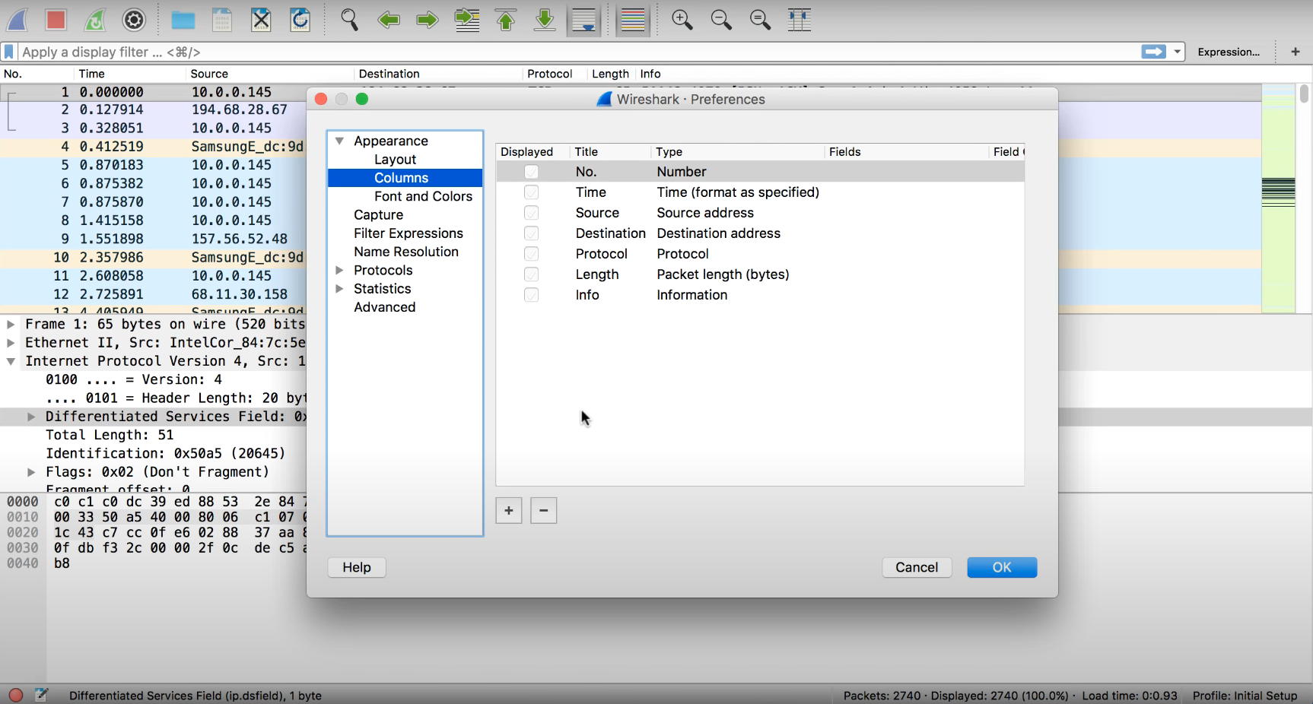The width and height of the screenshot is (1313, 704).
Task: Click the 'Profile: Initial Setup' status text
Action: [1245, 696]
